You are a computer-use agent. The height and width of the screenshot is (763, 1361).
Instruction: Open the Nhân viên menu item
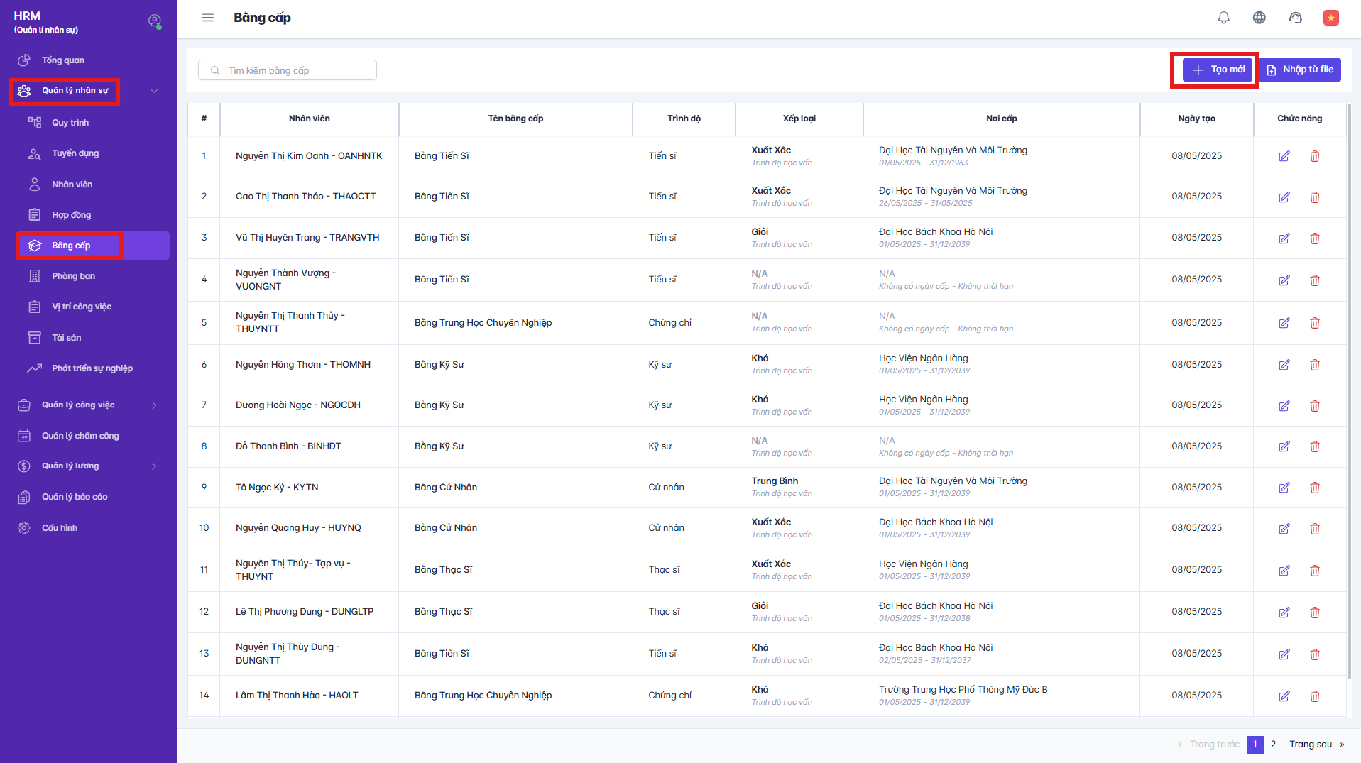click(72, 185)
